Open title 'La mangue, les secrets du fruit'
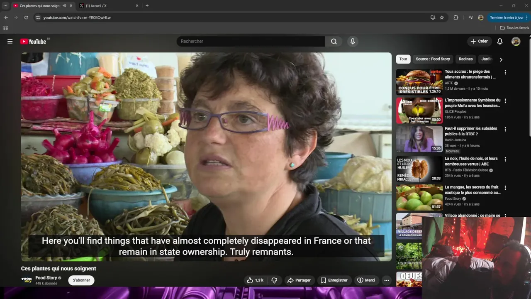 pos(473,190)
